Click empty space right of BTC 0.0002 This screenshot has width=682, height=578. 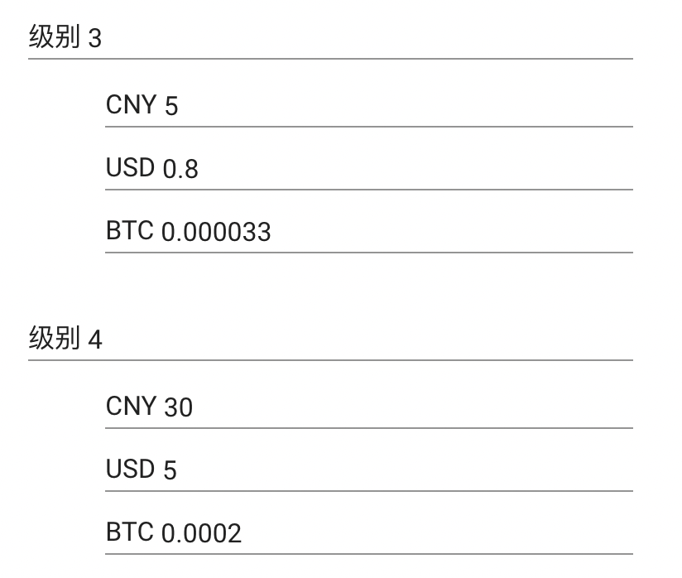(x=439, y=533)
